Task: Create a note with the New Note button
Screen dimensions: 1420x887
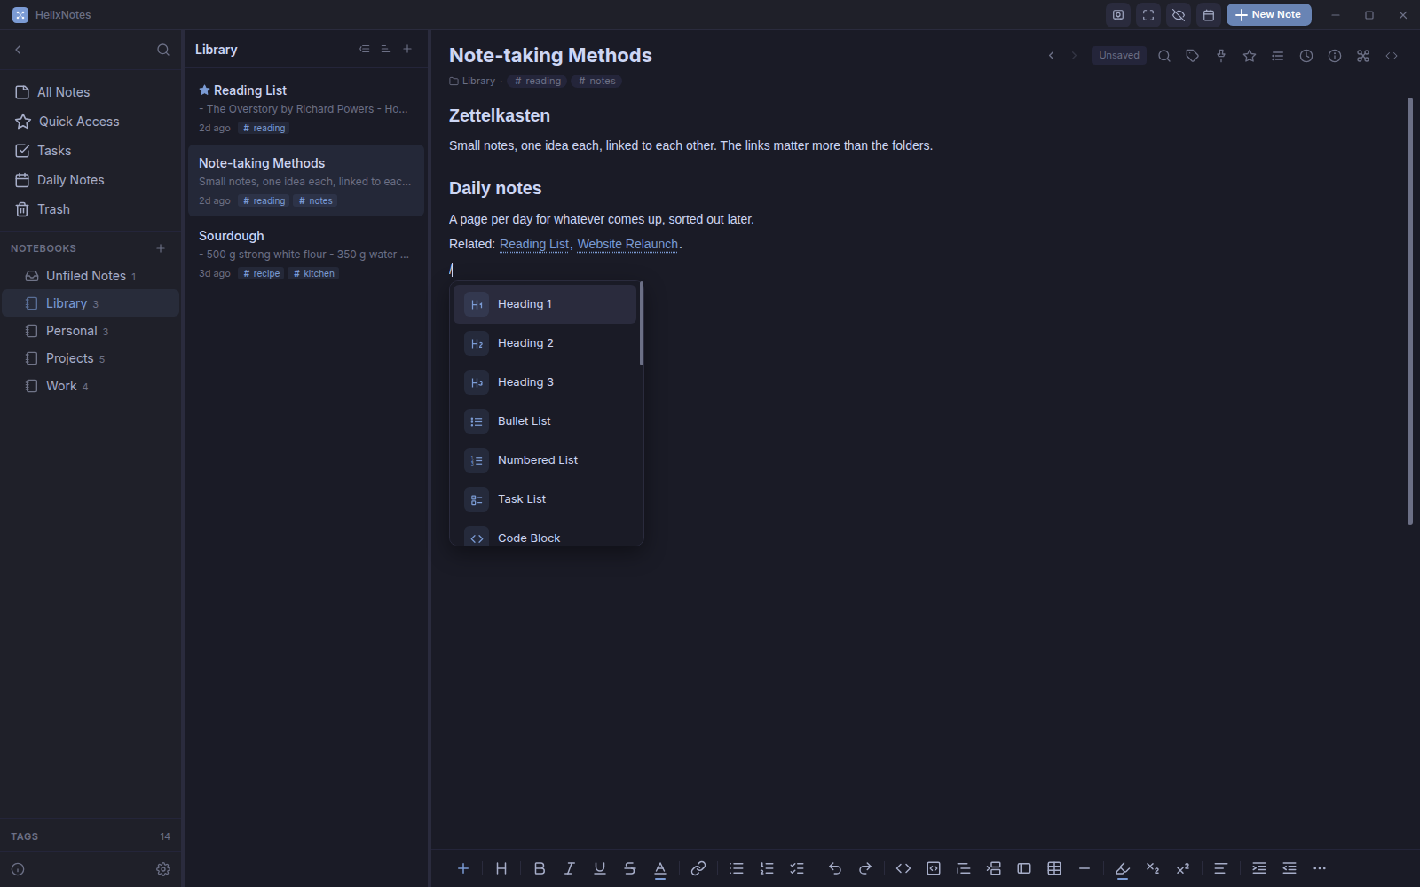Action: (x=1269, y=15)
